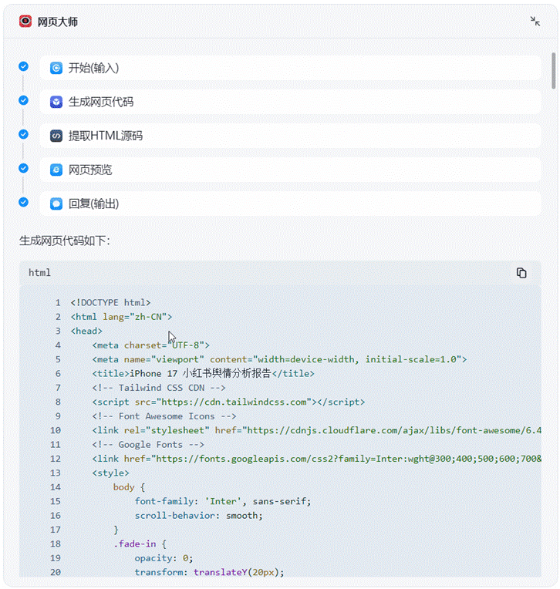Click the 提取HTML源码 code icon
Image resolution: width=560 pixels, height=589 pixels.
coord(56,136)
